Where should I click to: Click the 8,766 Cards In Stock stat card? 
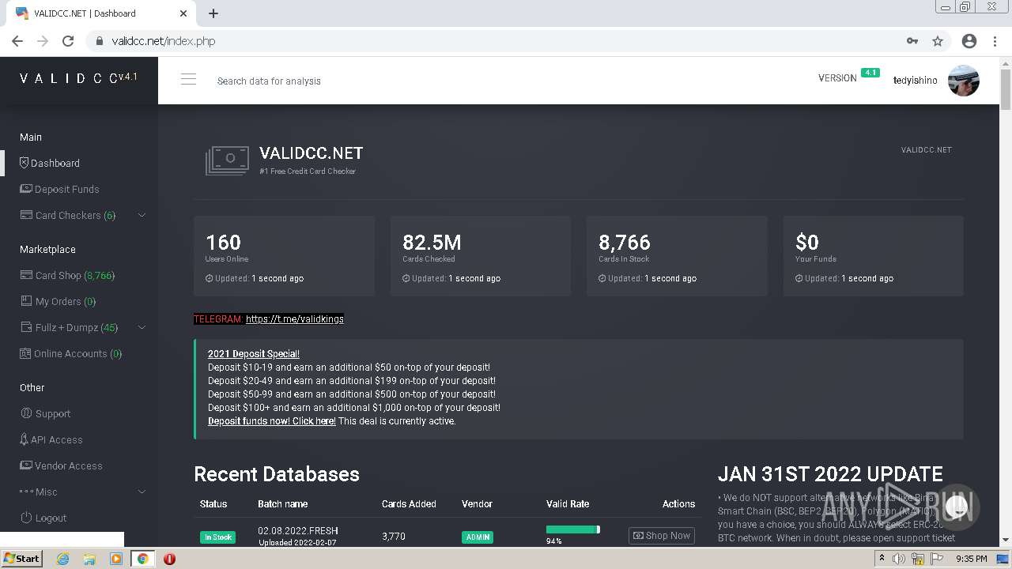pyautogui.click(x=677, y=256)
